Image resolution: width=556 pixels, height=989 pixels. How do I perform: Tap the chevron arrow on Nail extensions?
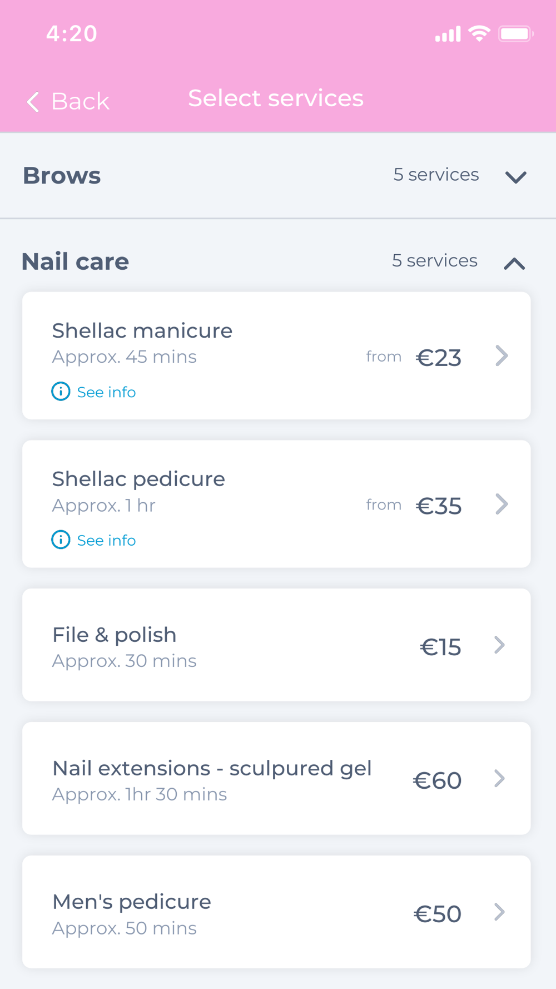[x=500, y=779]
